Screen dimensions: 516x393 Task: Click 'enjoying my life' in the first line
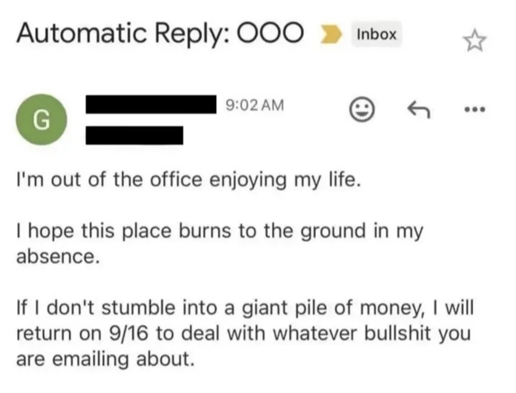285,180
